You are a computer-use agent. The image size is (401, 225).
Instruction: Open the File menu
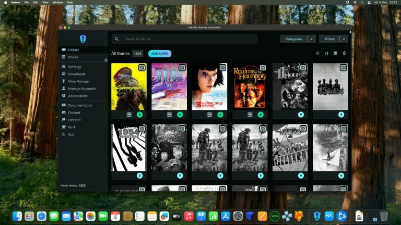(x=27, y=2)
